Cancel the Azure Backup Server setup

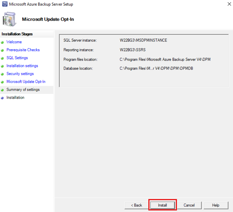tap(189, 205)
